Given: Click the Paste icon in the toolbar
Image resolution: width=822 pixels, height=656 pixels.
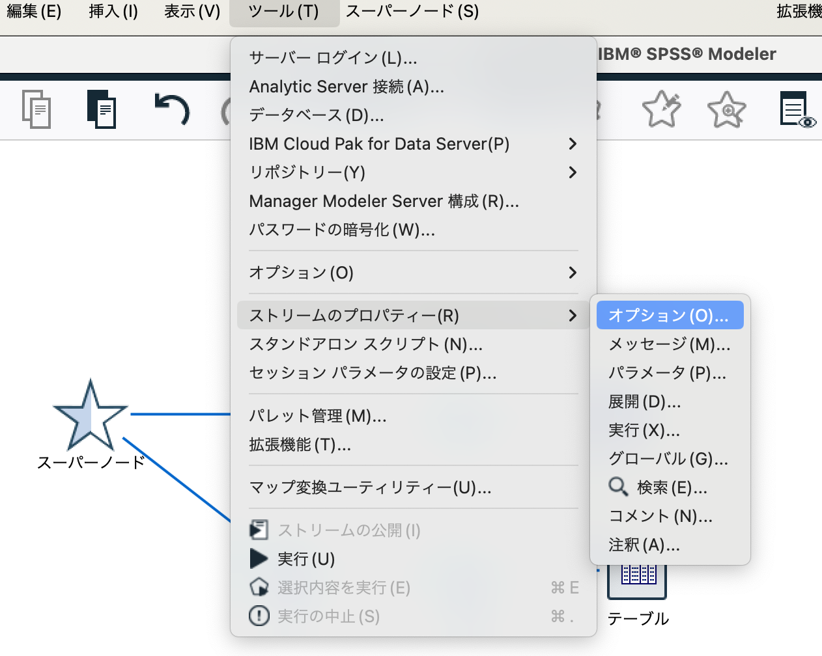Looking at the screenshot, I should (x=101, y=109).
